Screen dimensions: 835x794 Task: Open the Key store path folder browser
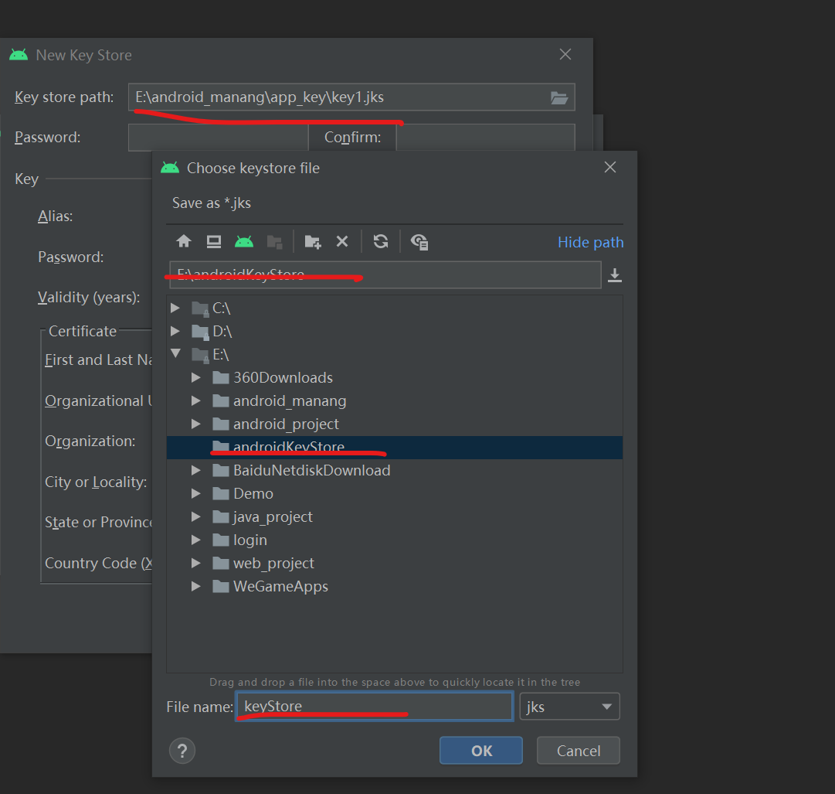tap(559, 97)
